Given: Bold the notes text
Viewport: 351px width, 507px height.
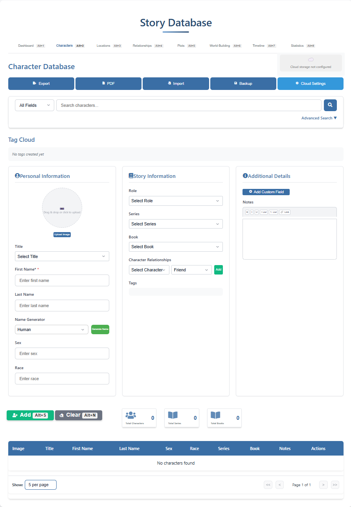Looking at the screenshot, I should point(247,212).
